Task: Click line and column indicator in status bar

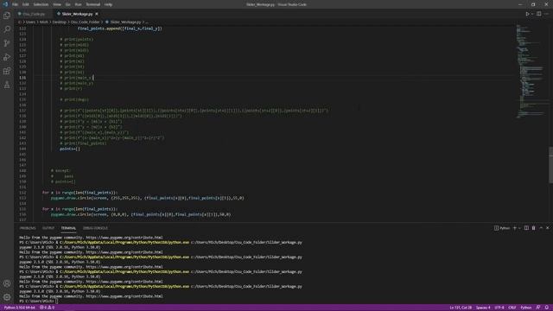Action: click(461, 308)
